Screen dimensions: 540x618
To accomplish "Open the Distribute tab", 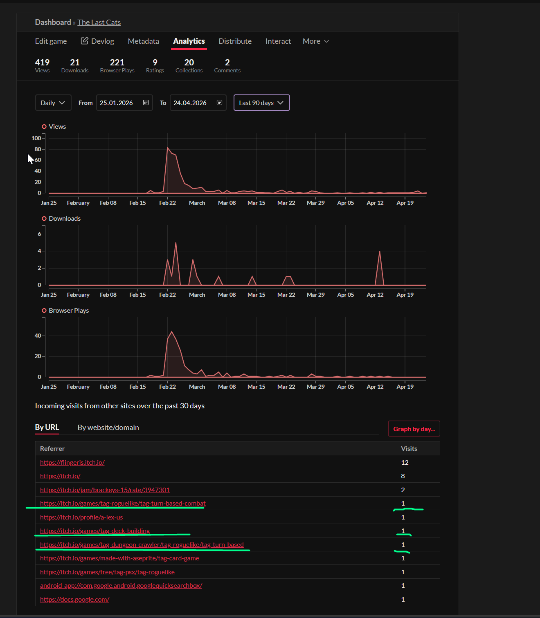I will (235, 41).
